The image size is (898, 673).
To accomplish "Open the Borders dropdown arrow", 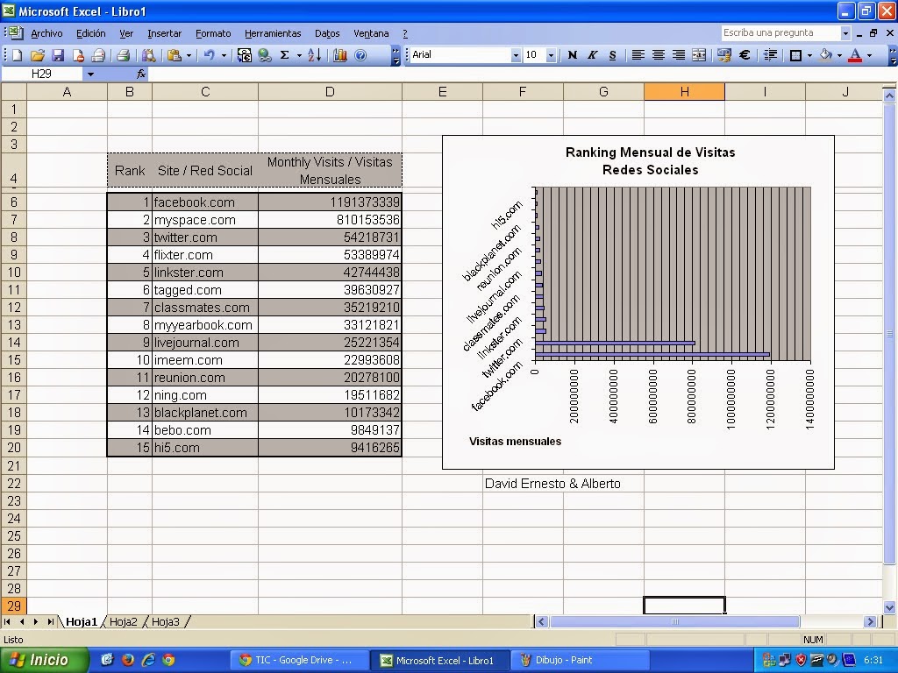I will coord(809,55).
